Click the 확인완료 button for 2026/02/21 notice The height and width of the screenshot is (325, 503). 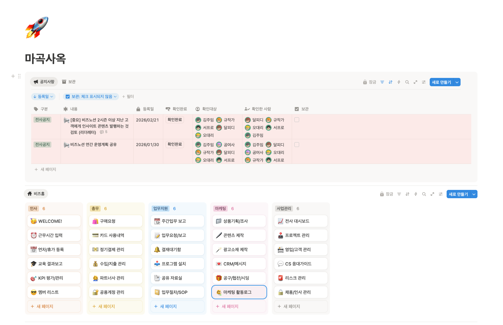[175, 120]
